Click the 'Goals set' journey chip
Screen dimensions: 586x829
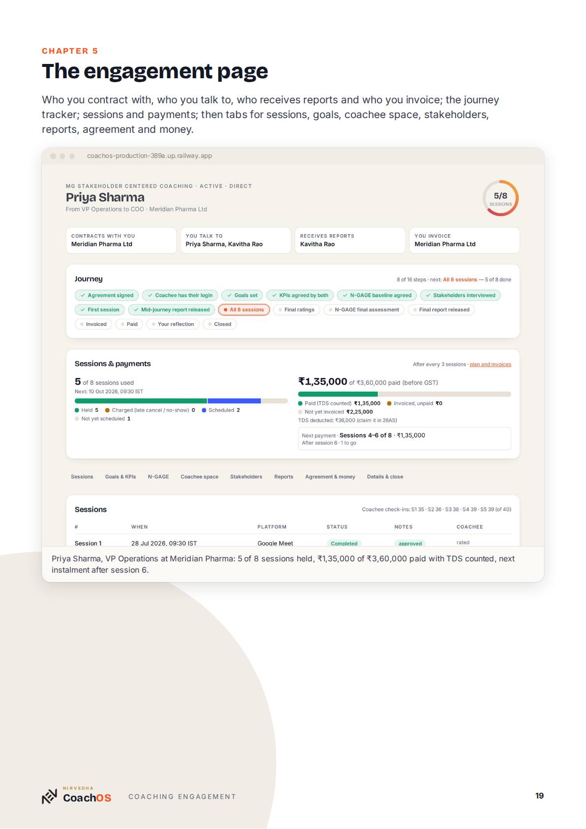pyautogui.click(x=242, y=295)
